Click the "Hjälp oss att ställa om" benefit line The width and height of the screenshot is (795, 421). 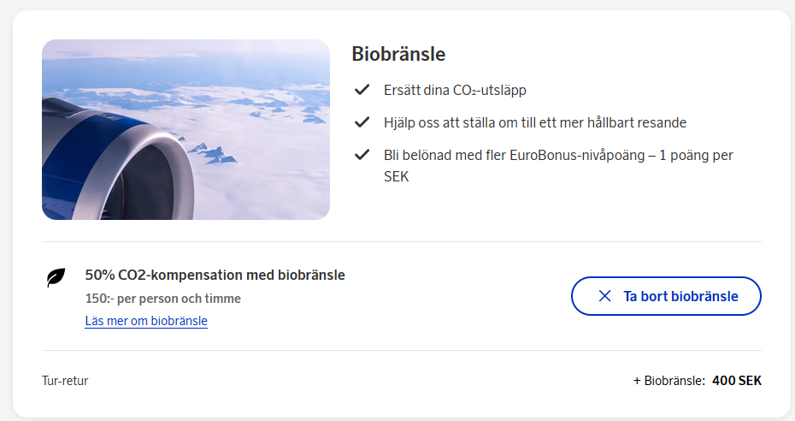click(535, 122)
